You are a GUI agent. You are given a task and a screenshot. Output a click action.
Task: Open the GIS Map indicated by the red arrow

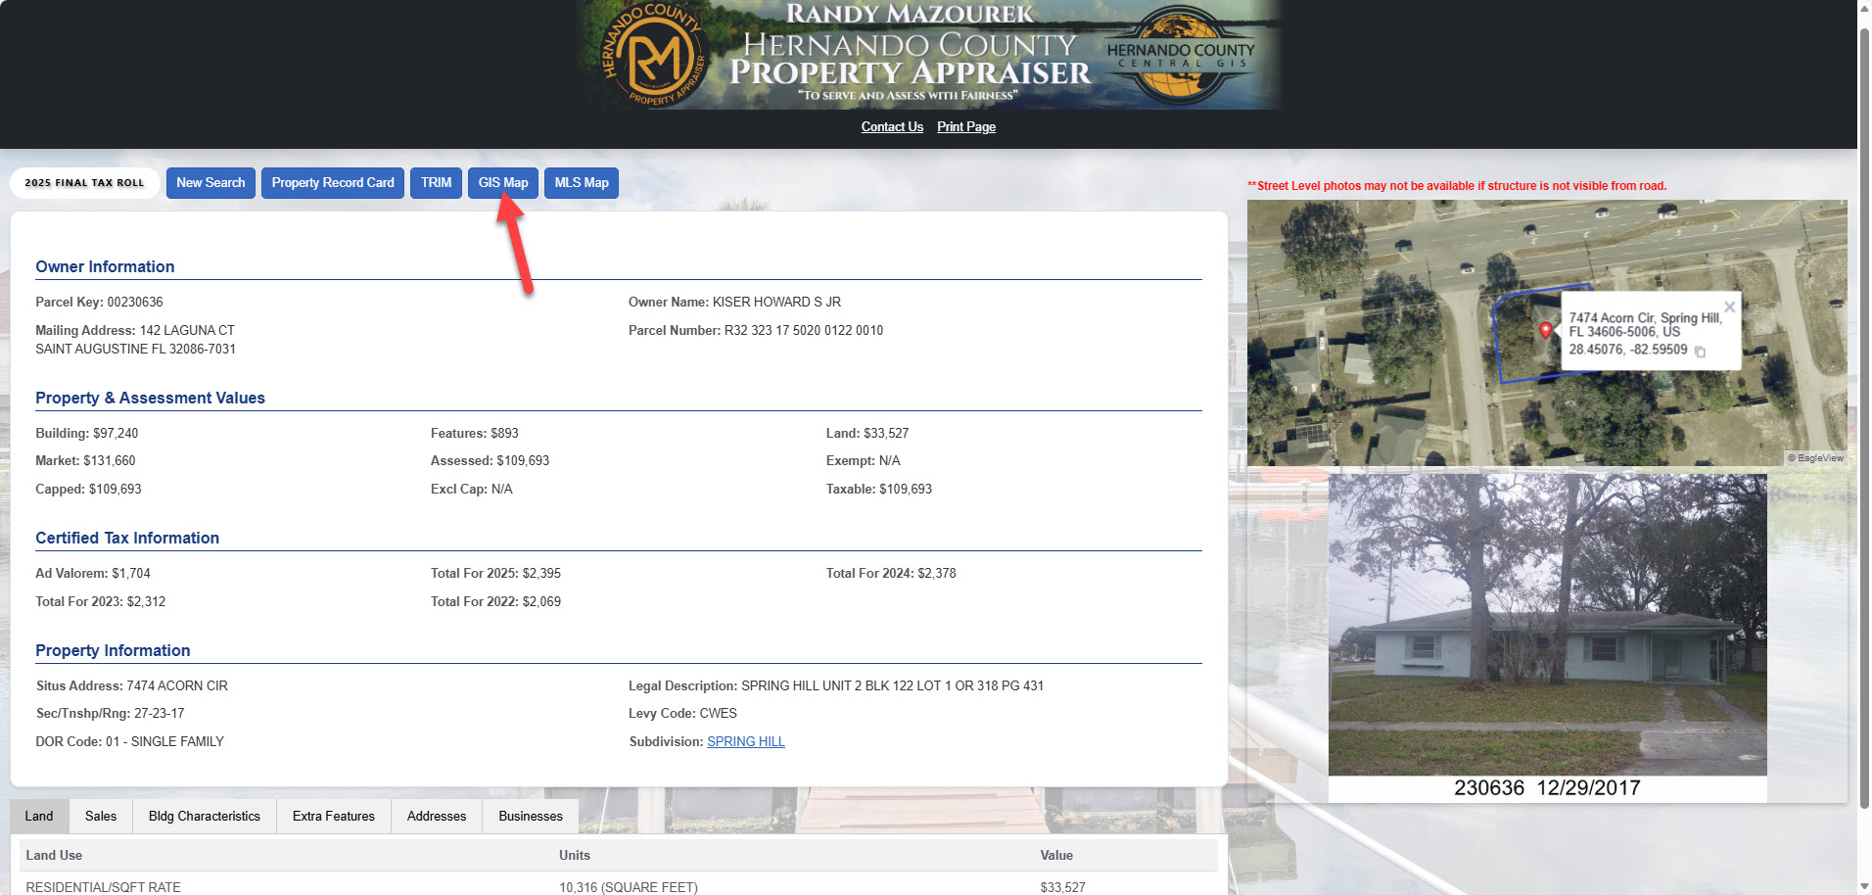pos(502,182)
